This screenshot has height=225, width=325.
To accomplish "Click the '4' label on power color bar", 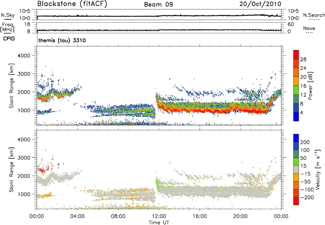I will click(301, 112).
